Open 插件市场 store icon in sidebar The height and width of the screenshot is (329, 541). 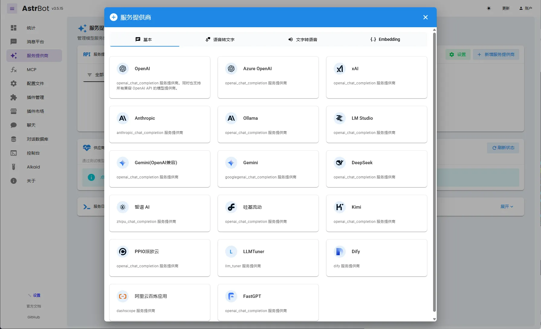(x=14, y=111)
